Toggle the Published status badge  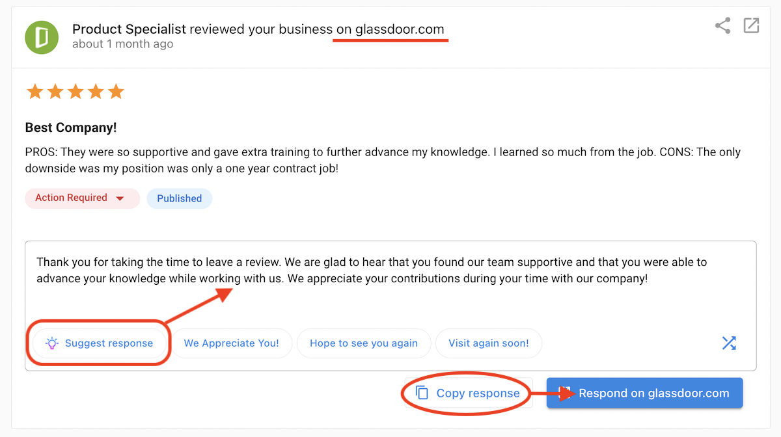pyautogui.click(x=179, y=198)
